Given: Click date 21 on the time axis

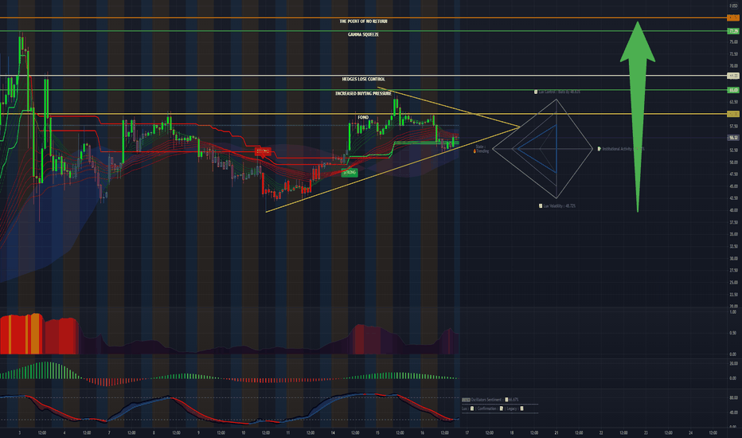Looking at the screenshot, I should click(x=556, y=432).
